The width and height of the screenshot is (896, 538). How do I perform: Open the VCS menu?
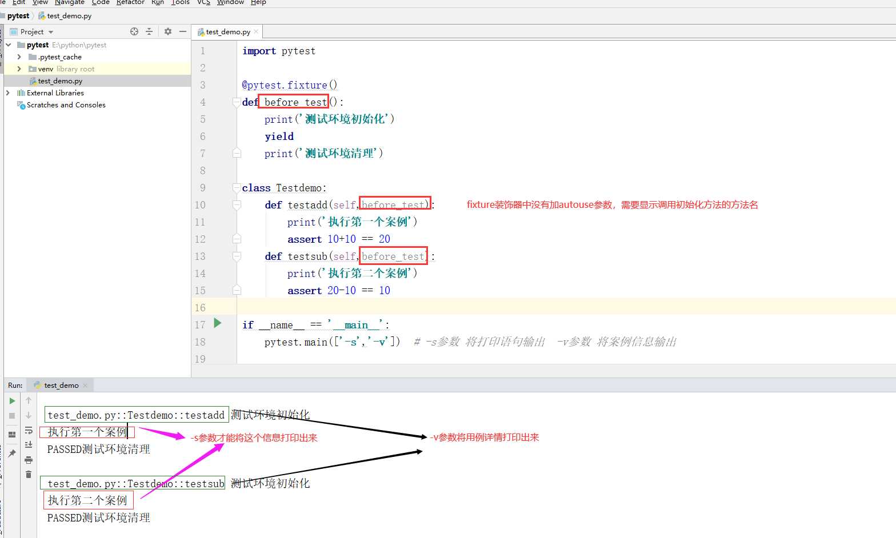coord(203,2)
